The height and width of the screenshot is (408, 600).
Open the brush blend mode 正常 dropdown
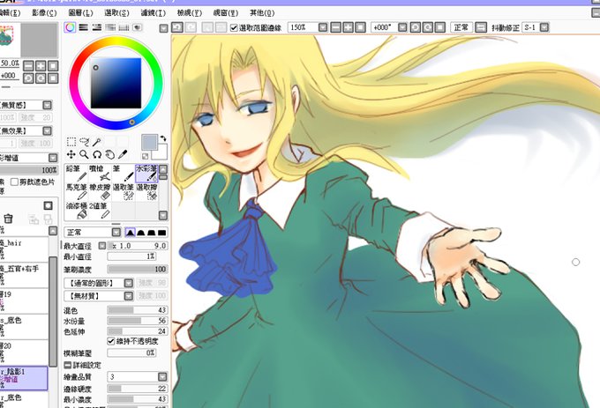[x=116, y=233]
